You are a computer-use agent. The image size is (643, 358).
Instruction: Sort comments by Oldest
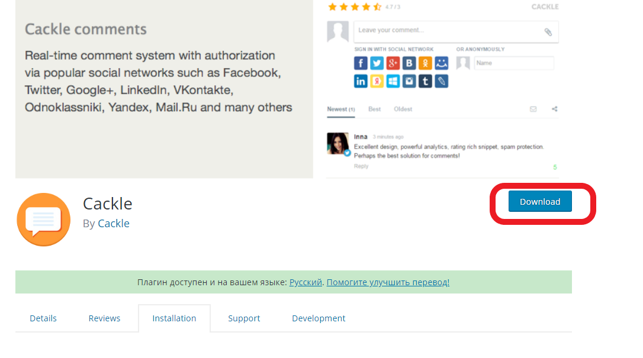[x=403, y=109]
